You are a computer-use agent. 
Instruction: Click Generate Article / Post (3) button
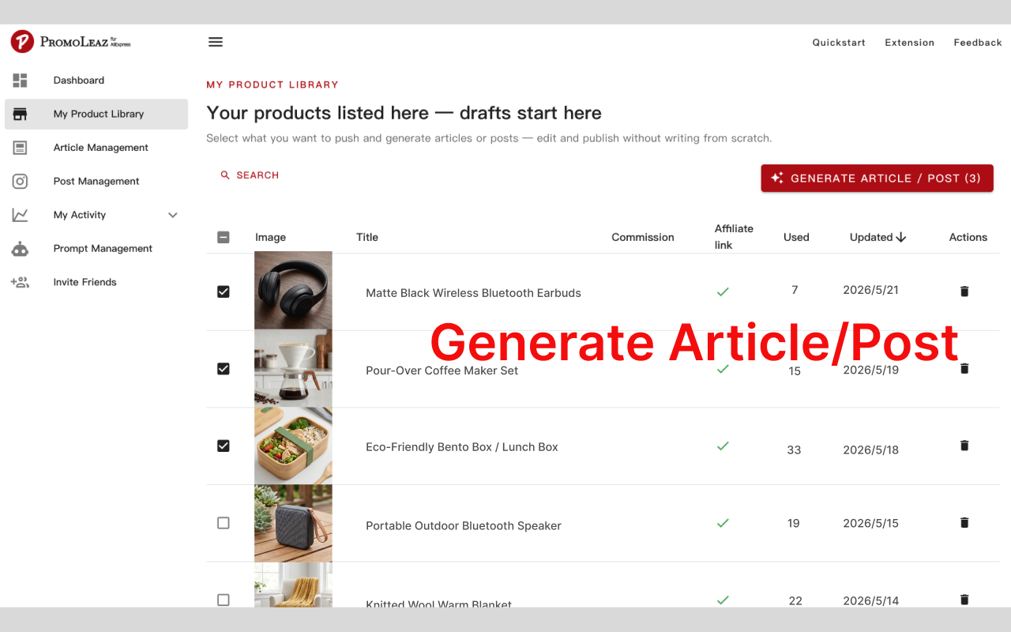tap(877, 179)
